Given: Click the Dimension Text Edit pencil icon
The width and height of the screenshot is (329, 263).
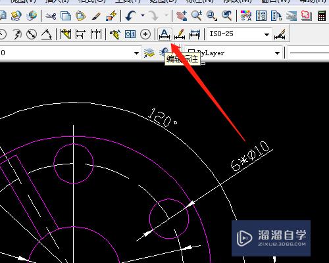Looking at the screenshot, I should click(180, 34).
